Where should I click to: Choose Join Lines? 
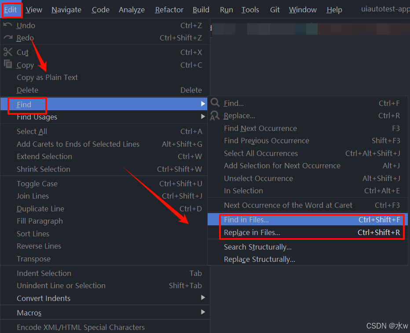click(x=105, y=196)
